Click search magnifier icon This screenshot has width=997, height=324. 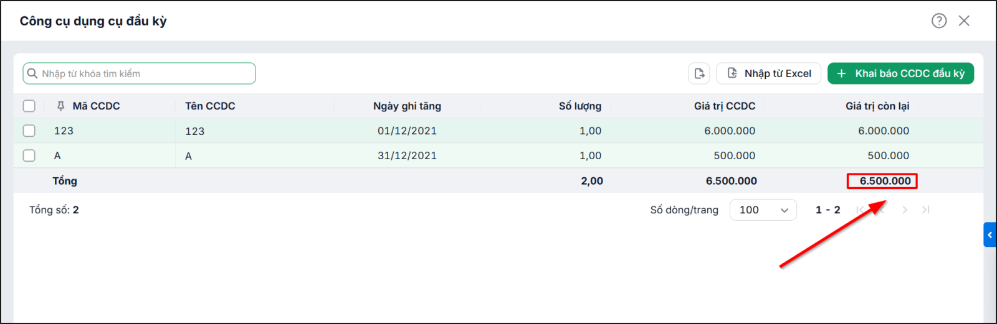pyautogui.click(x=32, y=73)
